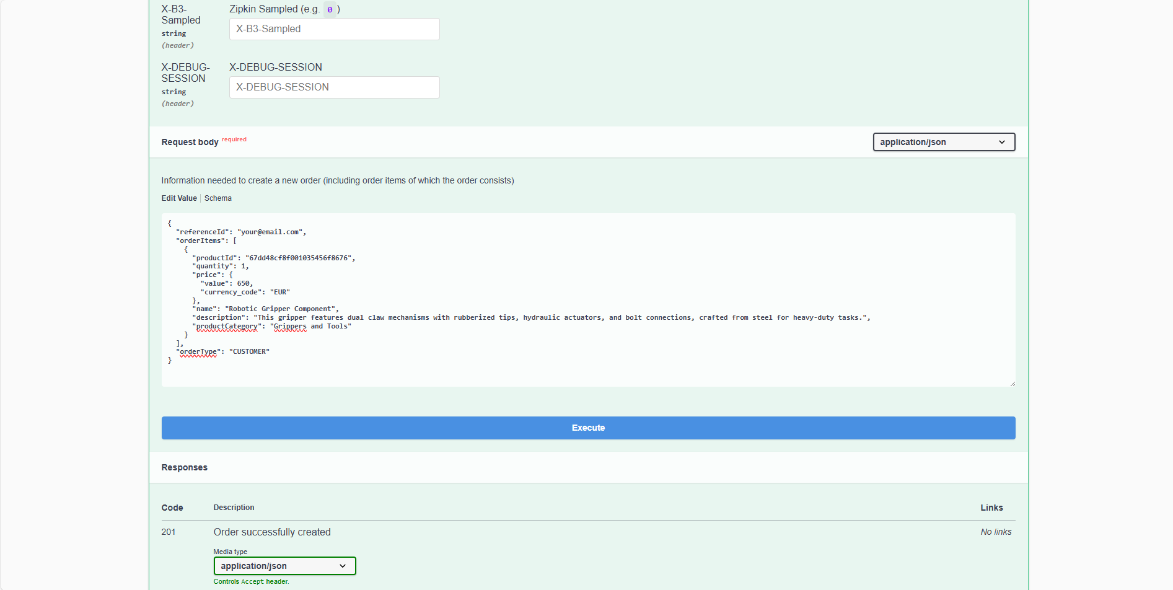
Task: Open the application/json dropdown arrow for responses
Action: tap(341, 566)
